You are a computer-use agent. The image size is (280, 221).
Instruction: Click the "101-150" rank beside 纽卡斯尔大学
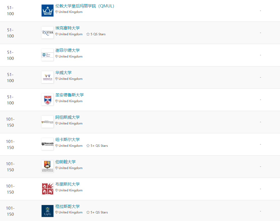(10, 144)
